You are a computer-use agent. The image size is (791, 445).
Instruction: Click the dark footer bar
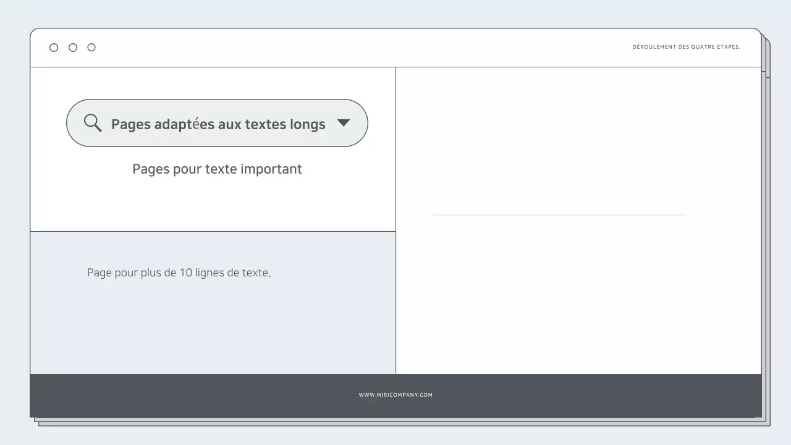(247, 396)
